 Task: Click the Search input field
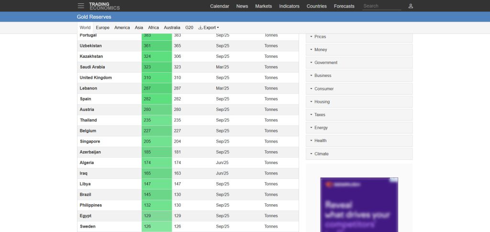coord(381,6)
